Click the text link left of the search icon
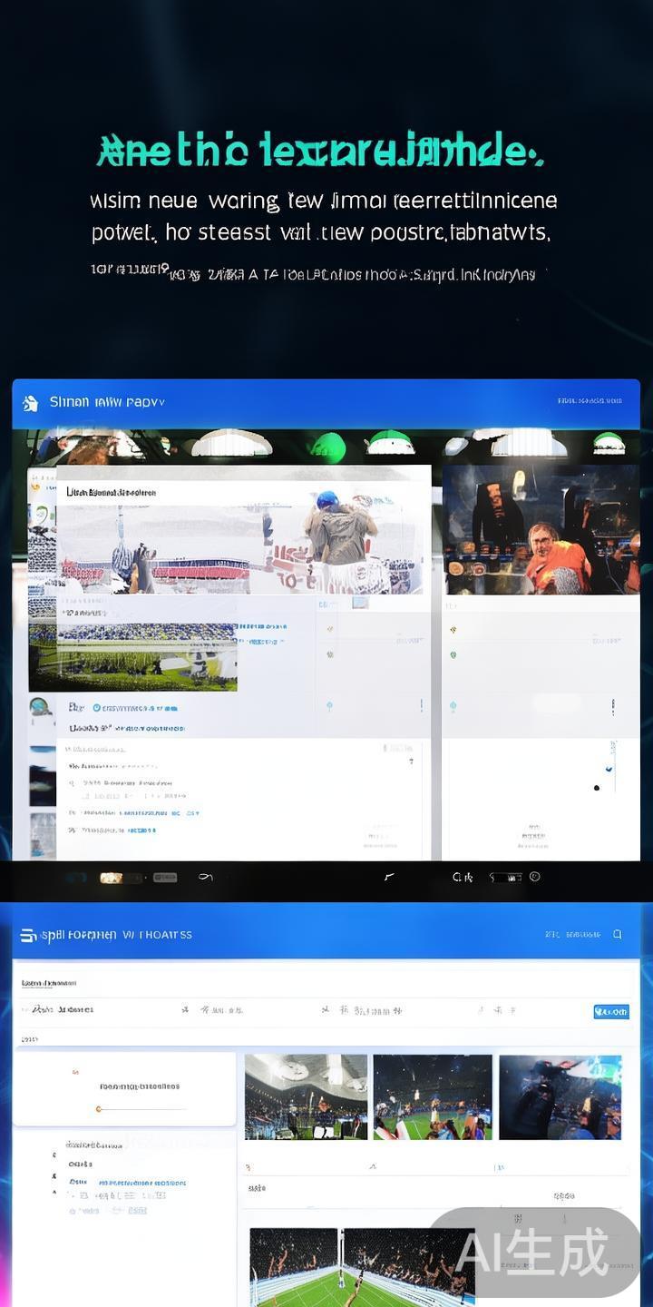This screenshot has height=1307, width=653. pos(572,934)
